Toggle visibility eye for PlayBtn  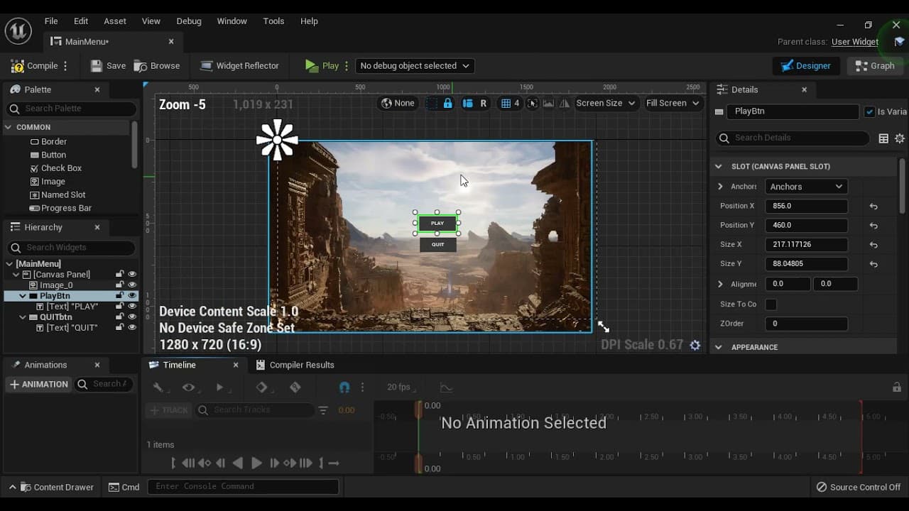point(132,296)
